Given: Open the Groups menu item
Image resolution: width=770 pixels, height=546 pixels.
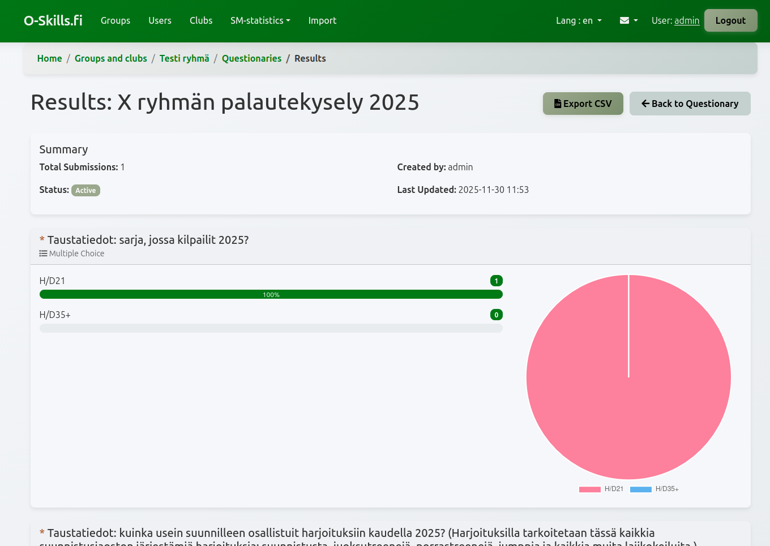Looking at the screenshot, I should point(115,20).
